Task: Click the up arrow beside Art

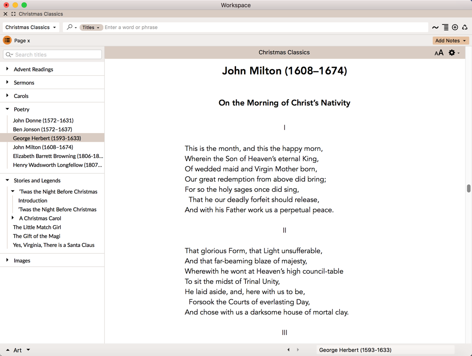Action: 8,350
